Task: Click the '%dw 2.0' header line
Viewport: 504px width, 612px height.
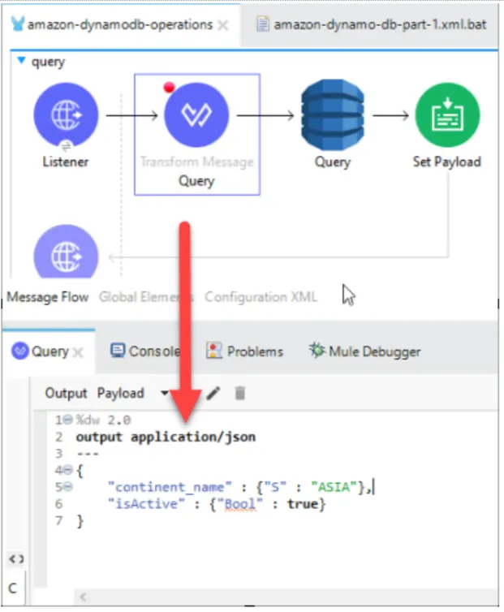Action: click(x=103, y=420)
